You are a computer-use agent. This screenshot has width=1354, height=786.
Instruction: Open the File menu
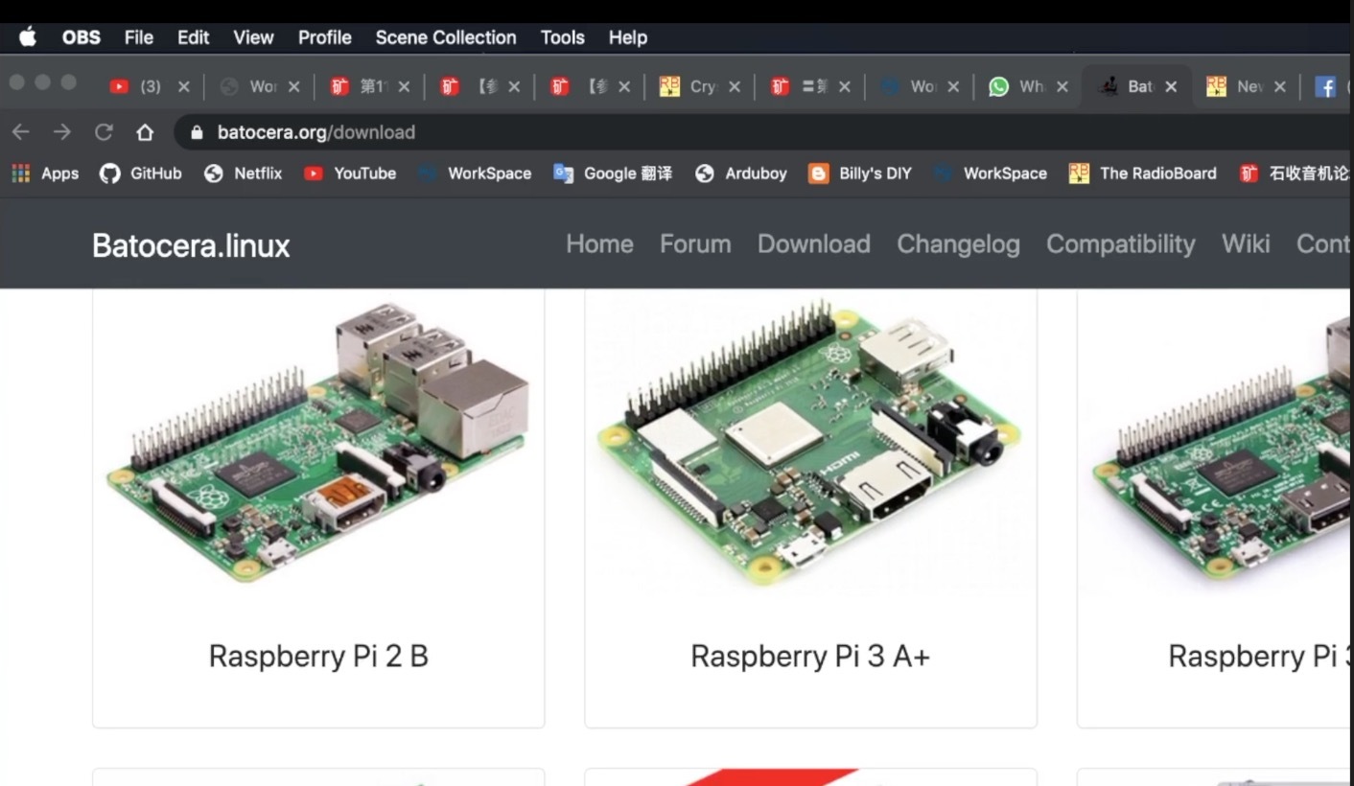[139, 37]
